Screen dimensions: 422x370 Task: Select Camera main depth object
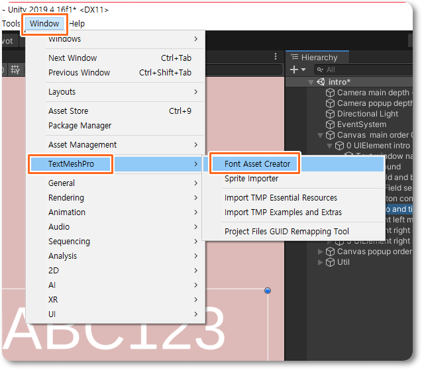pos(374,93)
